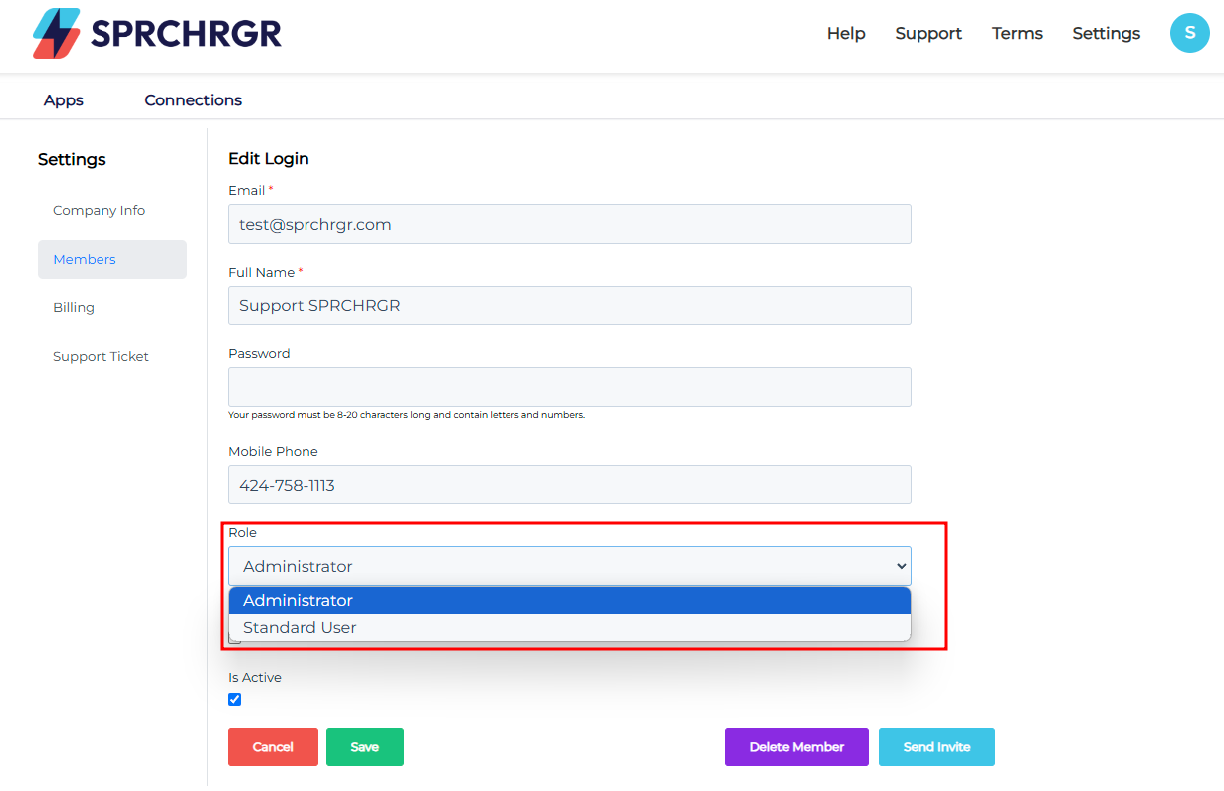The width and height of the screenshot is (1224, 791).
Task: Choose Administrator in the Role list
Action: 569,600
